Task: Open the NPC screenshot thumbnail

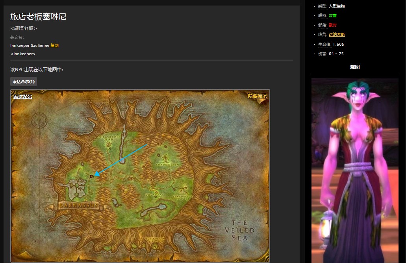Action: [355, 170]
